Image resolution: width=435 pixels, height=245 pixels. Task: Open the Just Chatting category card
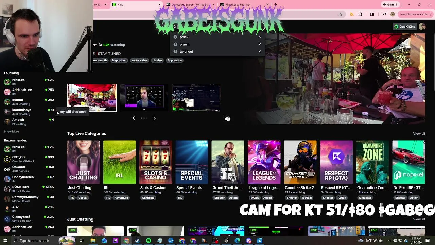pos(83,162)
